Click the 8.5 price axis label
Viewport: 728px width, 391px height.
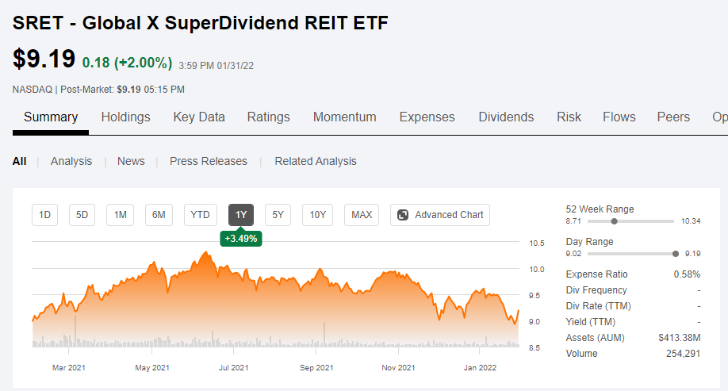point(535,348)
